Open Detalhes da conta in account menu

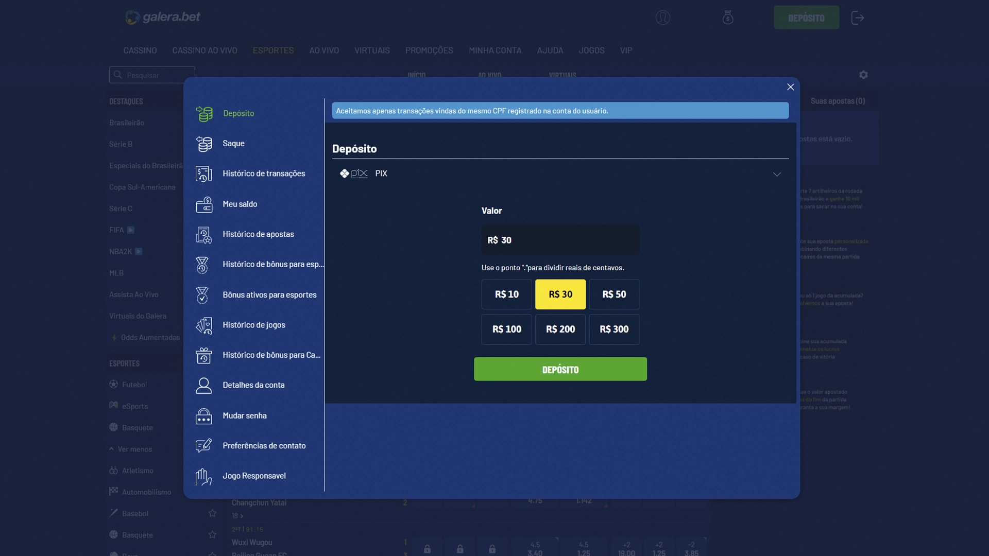click(253, 385)
